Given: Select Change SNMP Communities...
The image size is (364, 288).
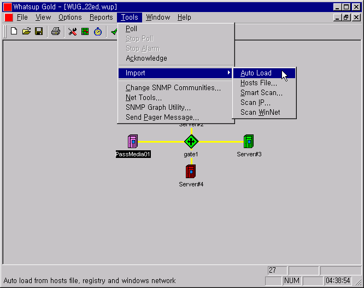Looking at the screenshot, I should point(176,88).
